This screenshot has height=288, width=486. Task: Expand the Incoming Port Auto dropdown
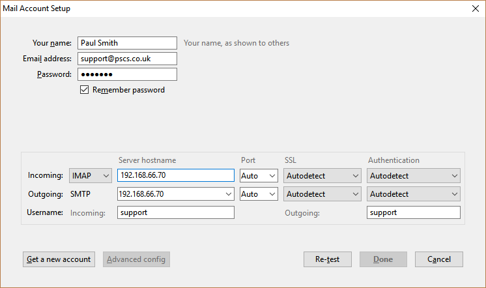coord(259,176)
